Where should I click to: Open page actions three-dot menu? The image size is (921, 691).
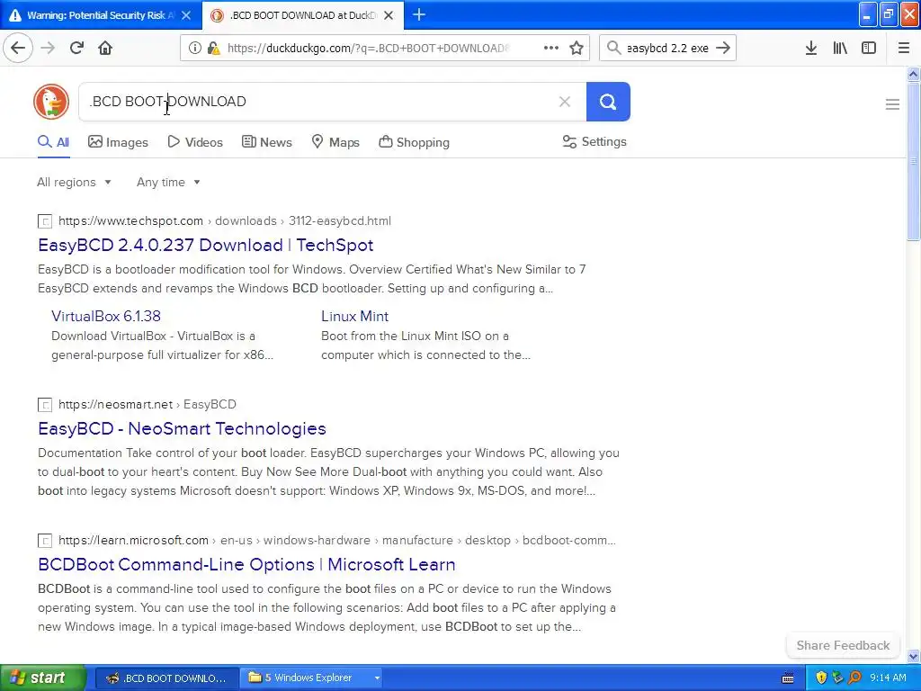(551, 48)
